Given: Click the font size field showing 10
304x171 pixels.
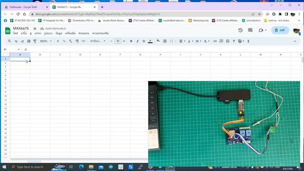Looking at the screenshot, I should (118, 41).
